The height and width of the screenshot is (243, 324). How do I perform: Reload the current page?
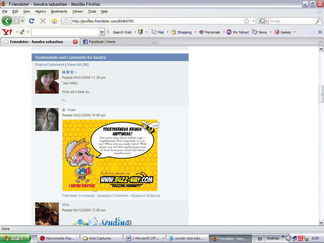click(x=31, y=21)
